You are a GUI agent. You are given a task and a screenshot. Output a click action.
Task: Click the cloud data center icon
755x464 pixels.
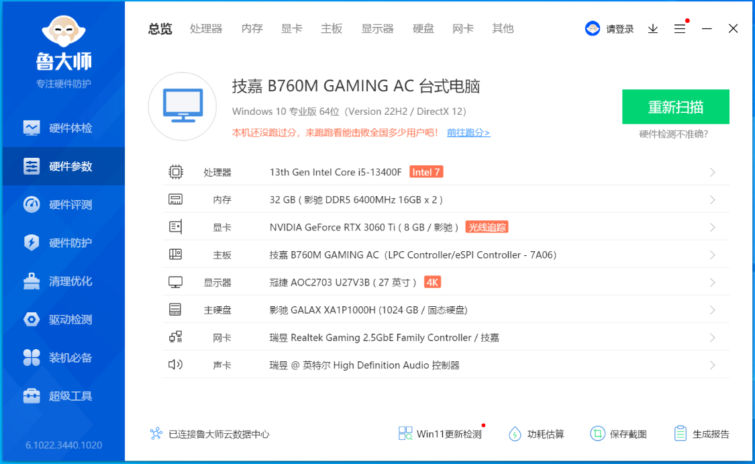(x=156, y=434)
